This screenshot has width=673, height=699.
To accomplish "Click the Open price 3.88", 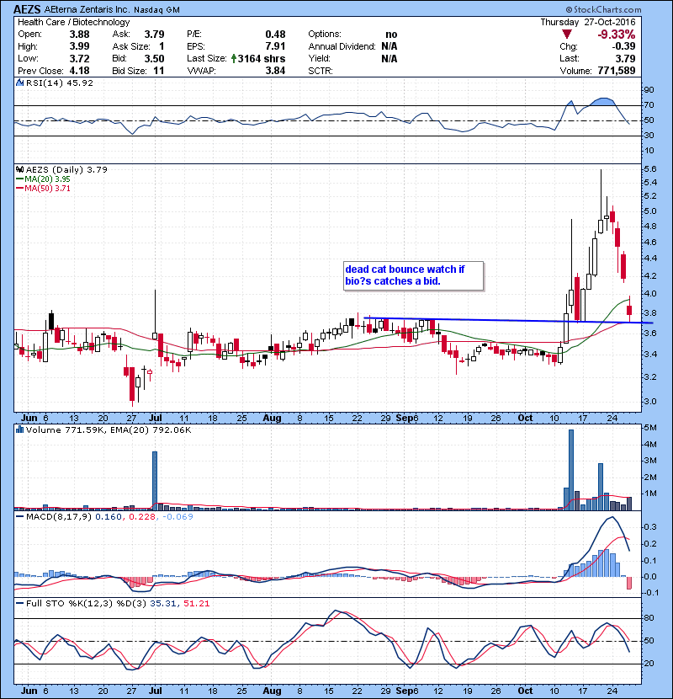I will click(79, 35).
